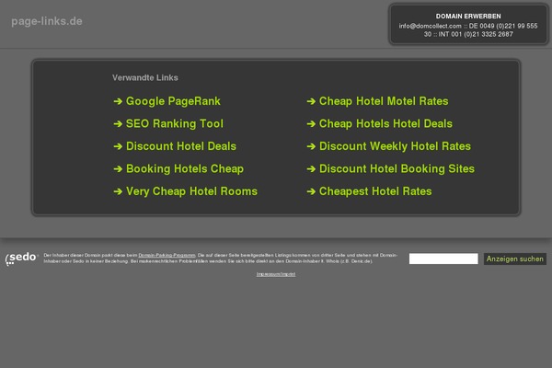Open the Discount Hotel Booking Sites link
Screen dimensions: 552x368
coord(397,168)
